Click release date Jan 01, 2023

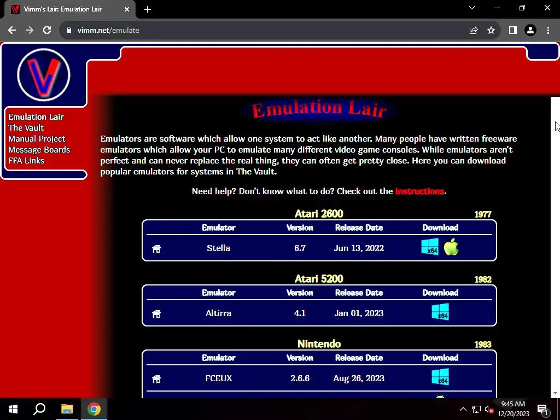[x=359, y=313]
